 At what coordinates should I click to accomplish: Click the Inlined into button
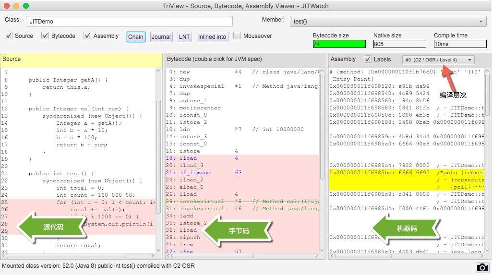point(212,37)
